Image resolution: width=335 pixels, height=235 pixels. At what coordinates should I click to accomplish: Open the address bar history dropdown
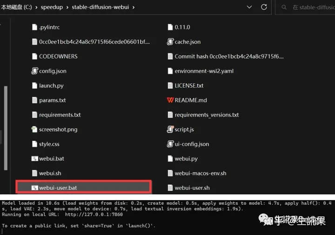point(249,7)
